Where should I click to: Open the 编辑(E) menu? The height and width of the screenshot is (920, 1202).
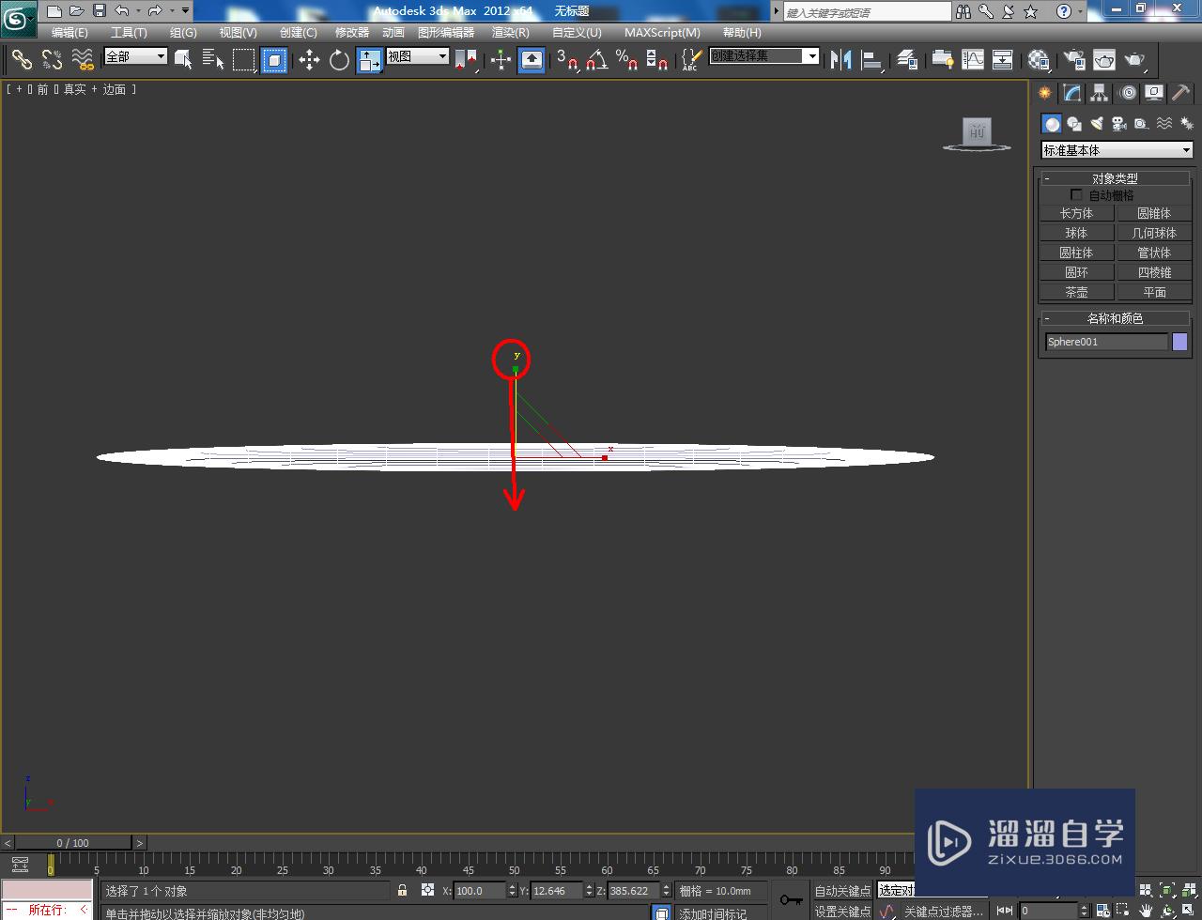click(69, 33)
